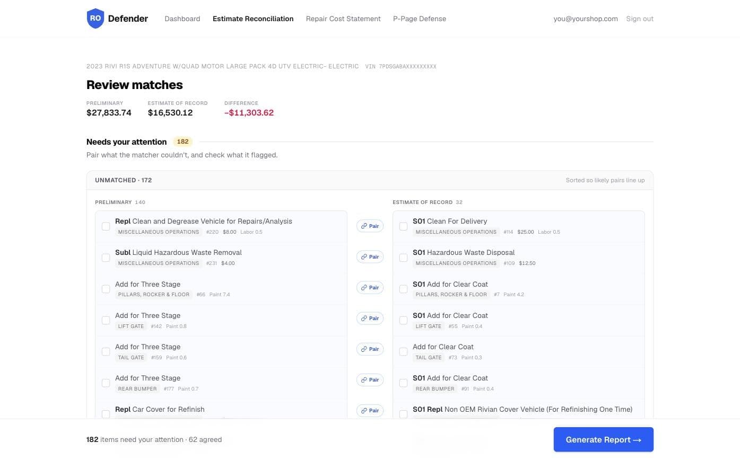740x460 pixels.
Task: Click the TAIL GATE tag on item #73
Action: (429, 357)
